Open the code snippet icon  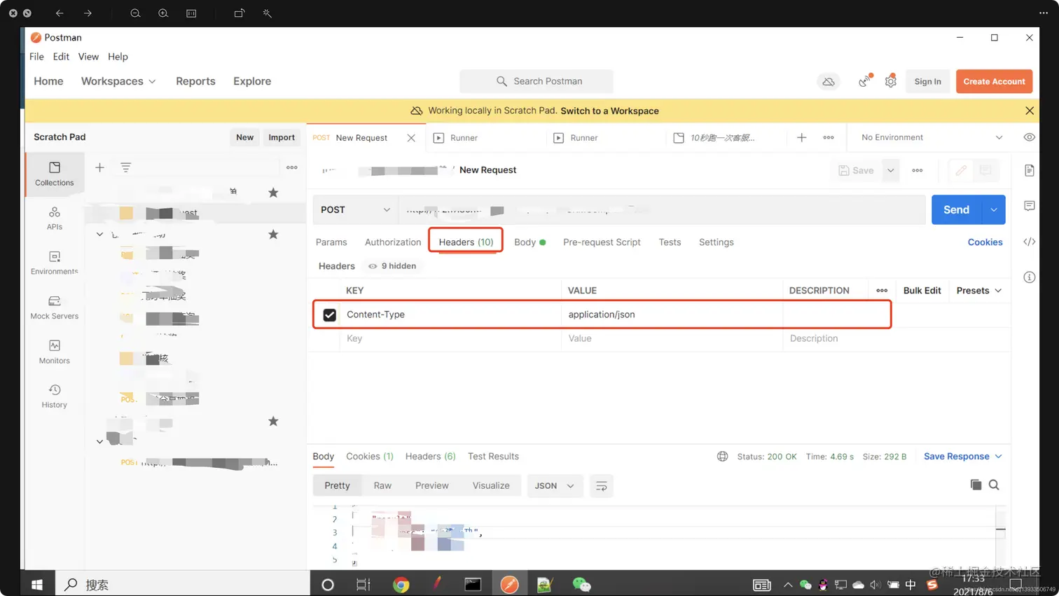click(1029, 242)
